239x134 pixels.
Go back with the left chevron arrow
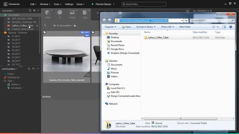[45, 25]
